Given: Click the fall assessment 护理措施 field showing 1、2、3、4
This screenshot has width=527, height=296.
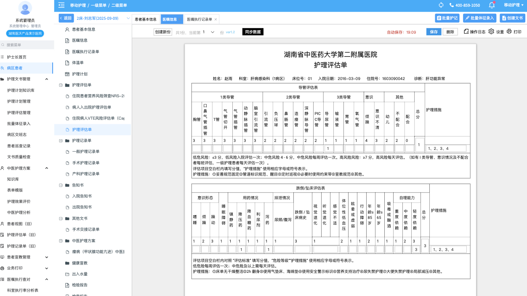Looking at the screenshot, I should 448,249.
